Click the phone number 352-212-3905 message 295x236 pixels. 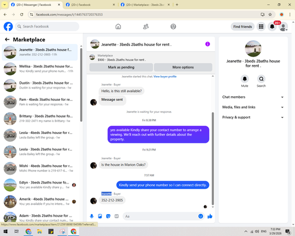(112, 200)
